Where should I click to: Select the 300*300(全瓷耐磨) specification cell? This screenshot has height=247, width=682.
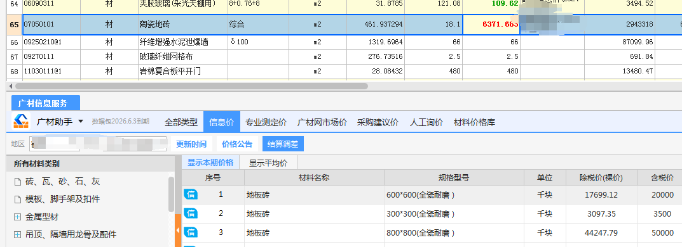pos(454,213)
